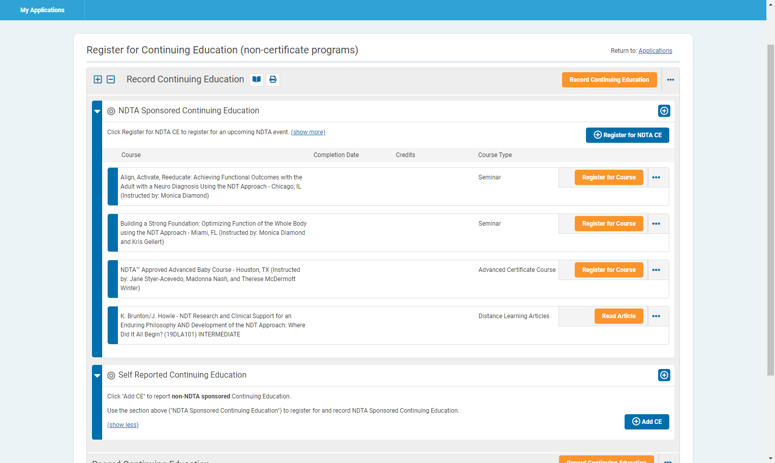Viewport: 775px width, 463px height.
Task: Click Credits column header
Action: coord(406,155)
